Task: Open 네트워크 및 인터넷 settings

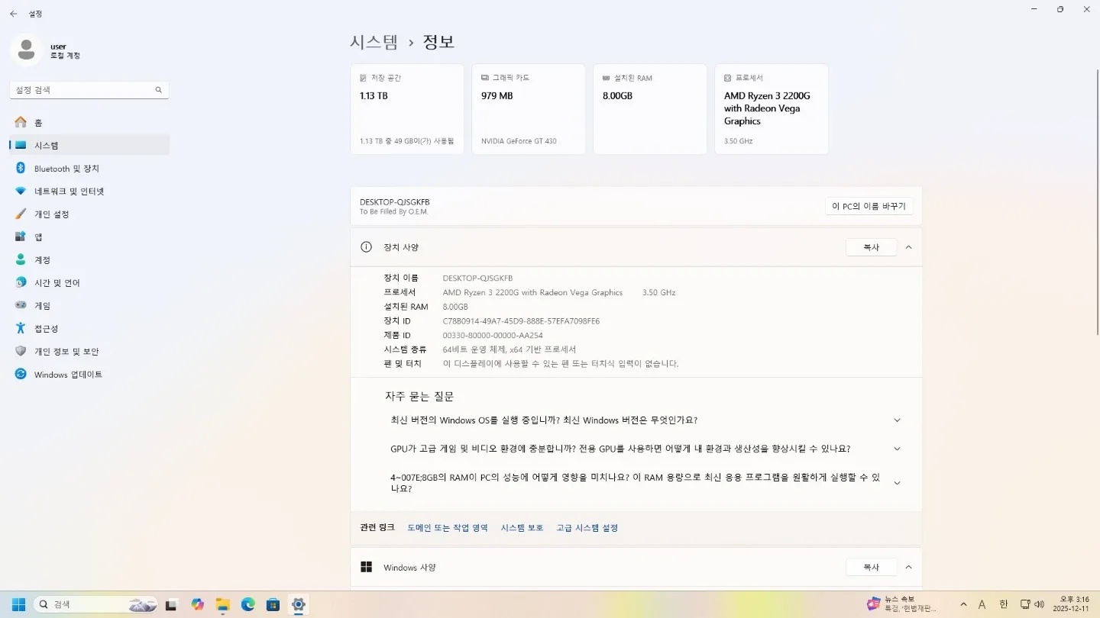Action: (89, 192)
